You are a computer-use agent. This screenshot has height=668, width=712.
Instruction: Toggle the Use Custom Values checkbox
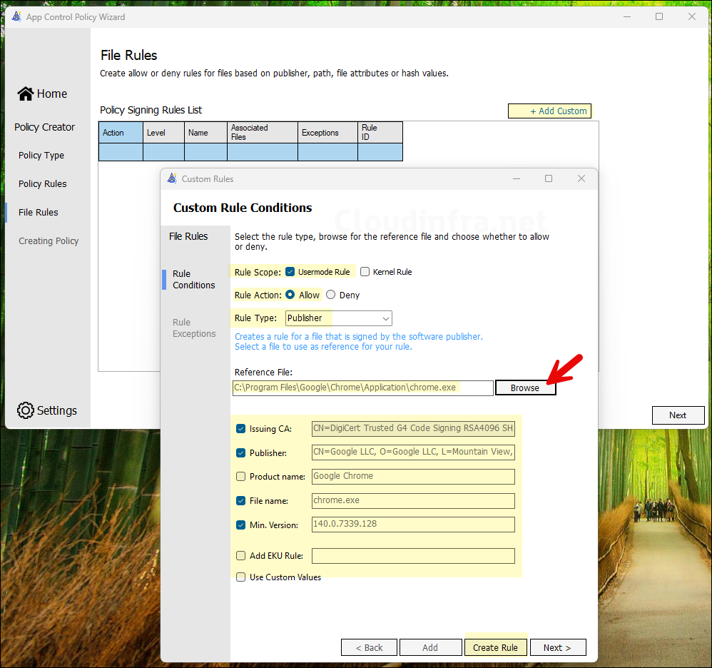click(241, 577)
